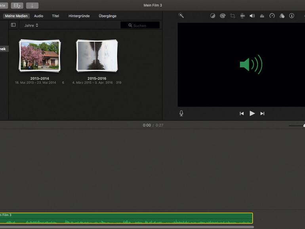Open the video stabilization camera tool

(x=242, y=16)
